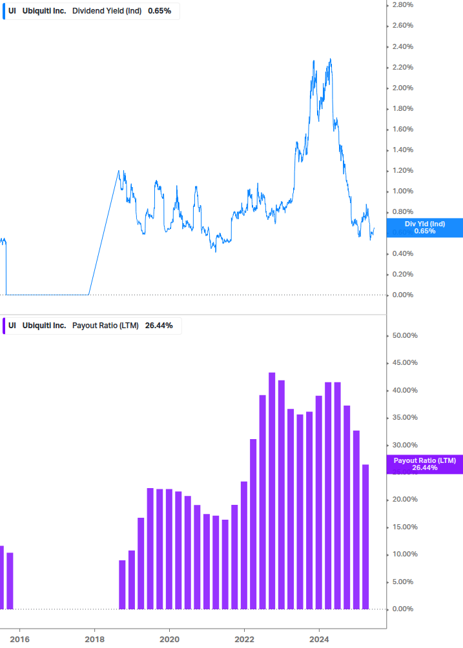
Task: Select the blue Dividend Yield color bar
Action: (x=4, y=11)
